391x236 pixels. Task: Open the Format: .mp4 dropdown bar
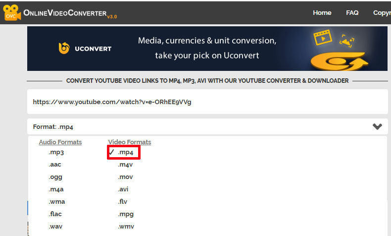click(x=198, y=126)
